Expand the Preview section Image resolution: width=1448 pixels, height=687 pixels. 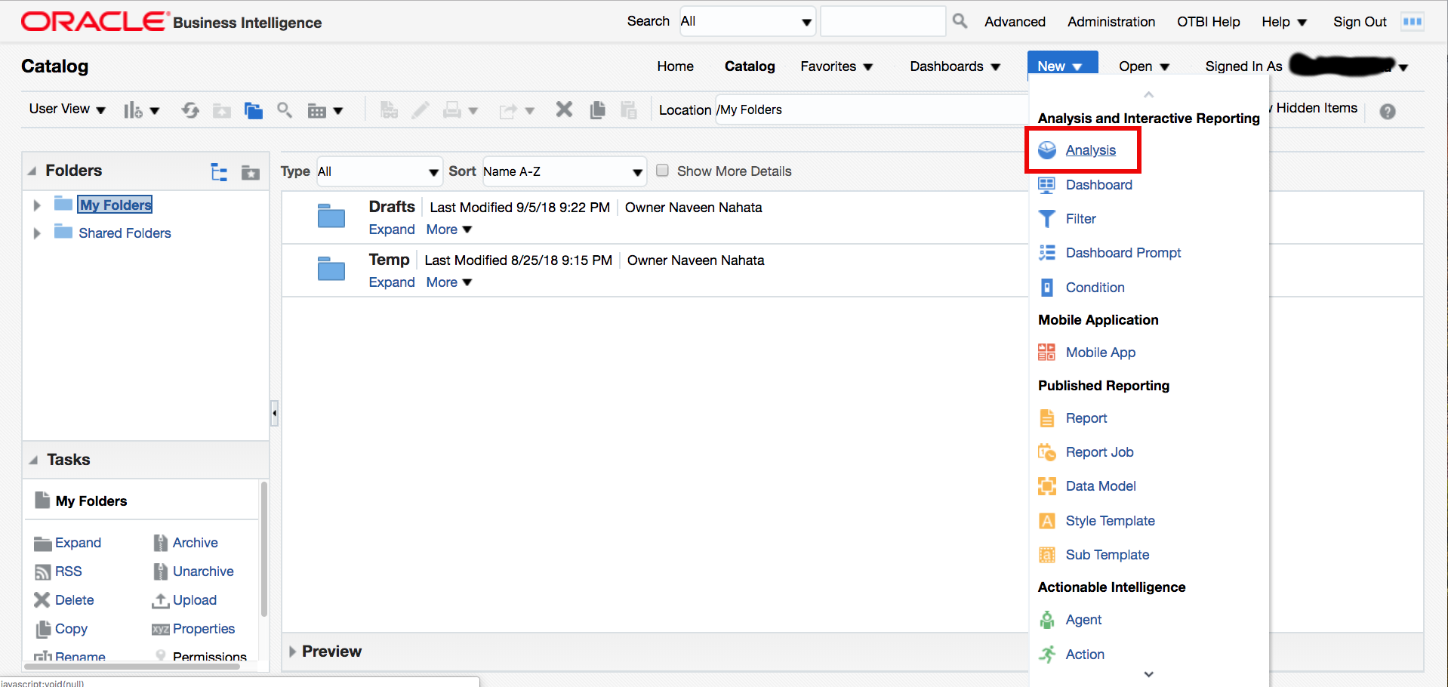coord(293,652)
